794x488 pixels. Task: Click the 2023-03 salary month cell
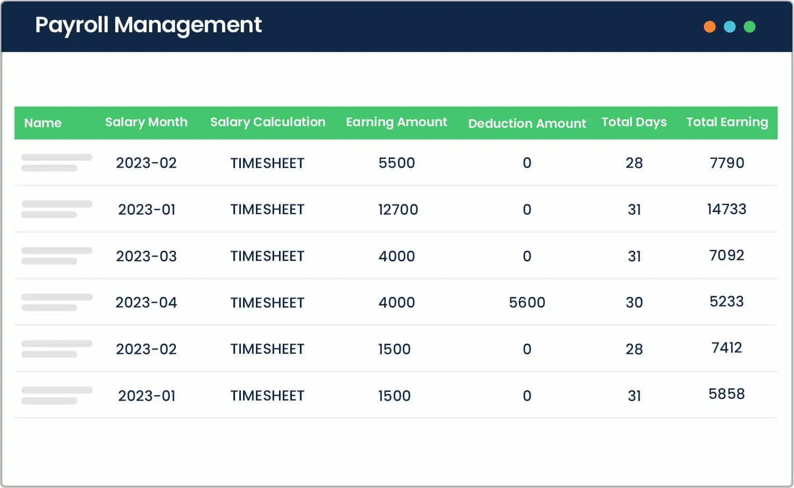(x=146, y=256)
